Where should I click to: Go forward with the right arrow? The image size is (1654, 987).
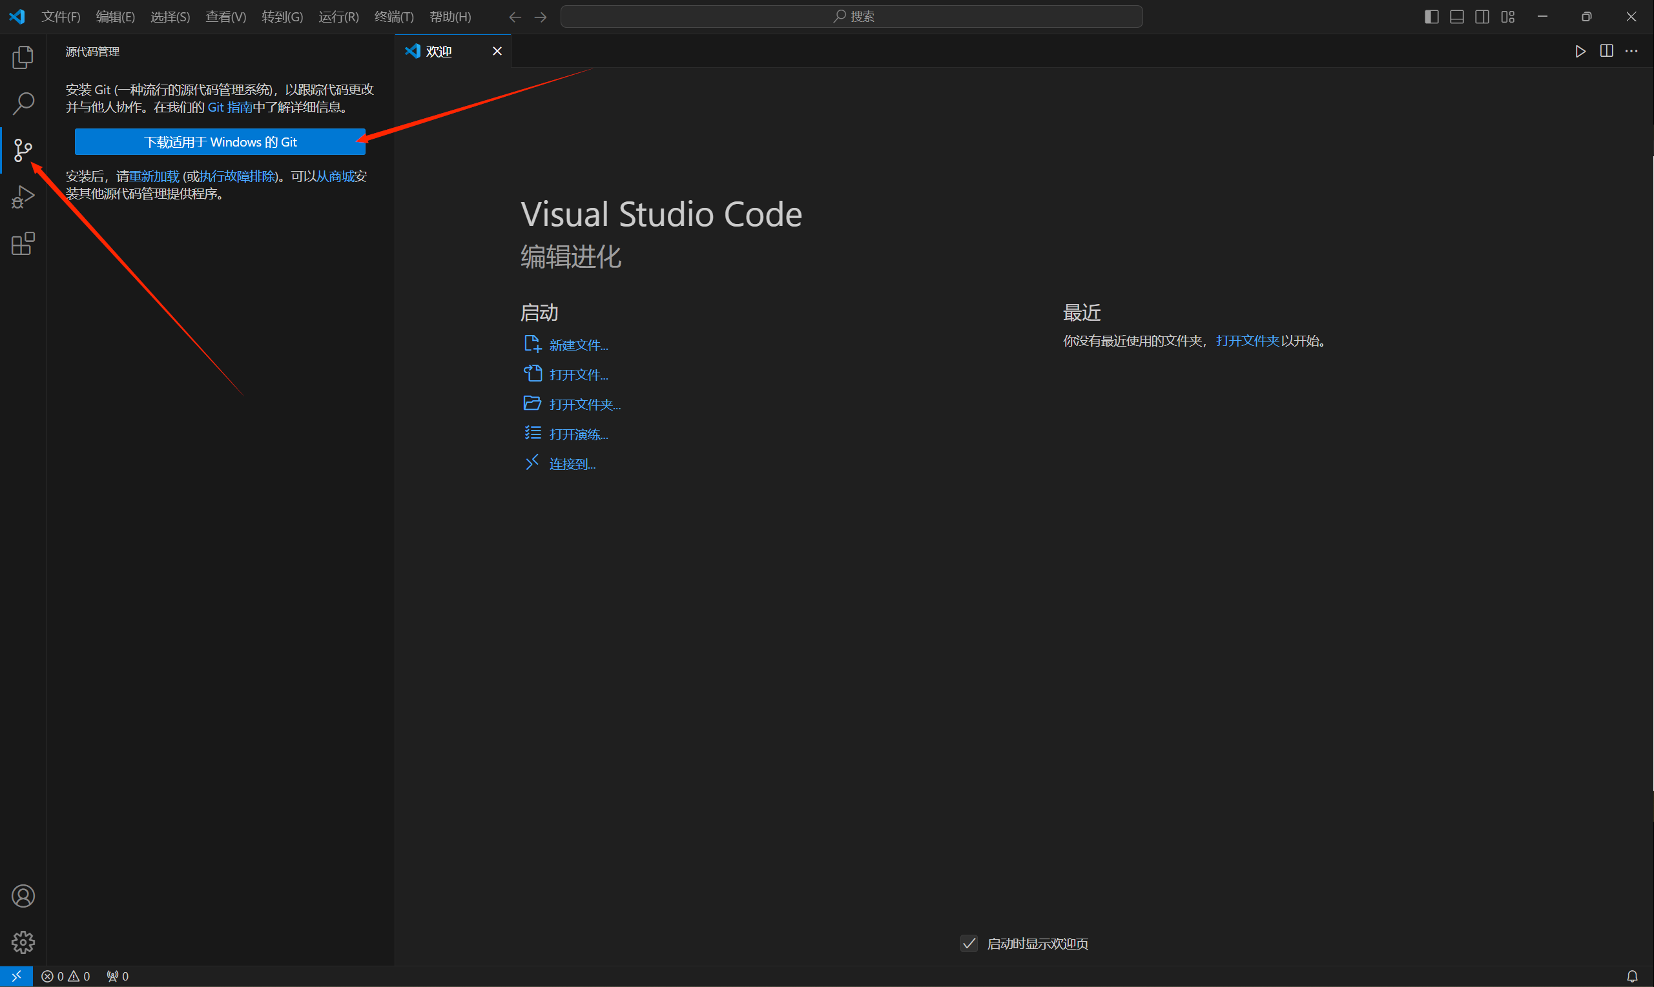[541, 17]
